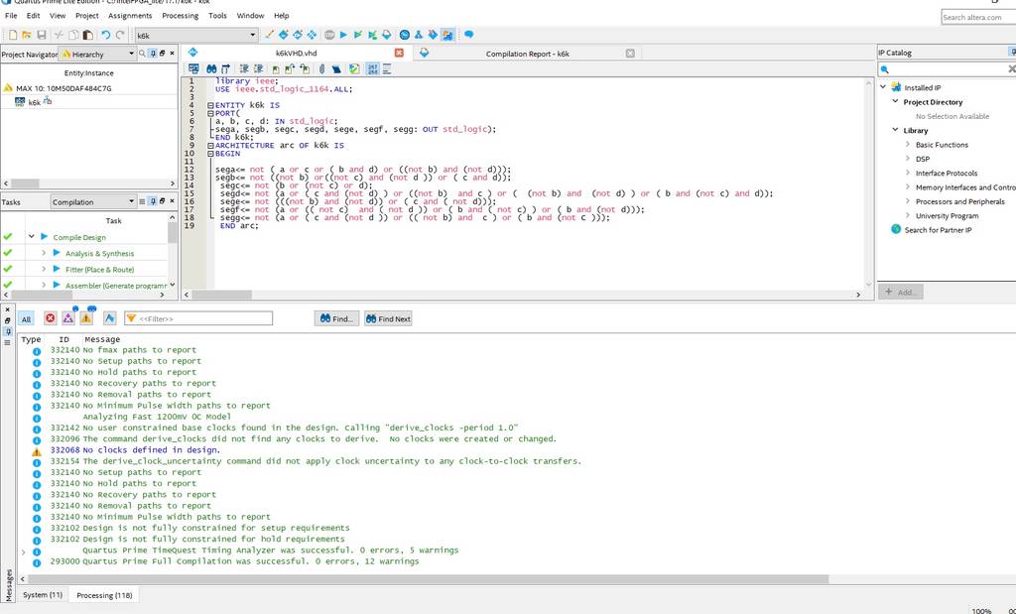This screenshot has width=1016, height=614.
Task: Click the Search altera.com field
Action: coord(978,18)
